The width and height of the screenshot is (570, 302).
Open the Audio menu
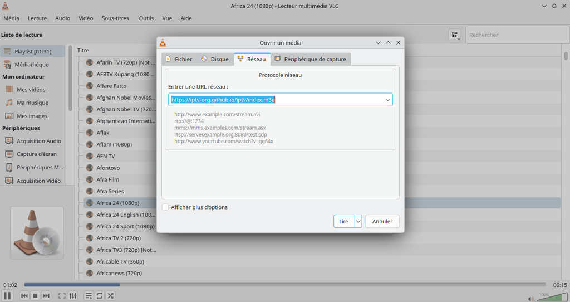point(62,18)
